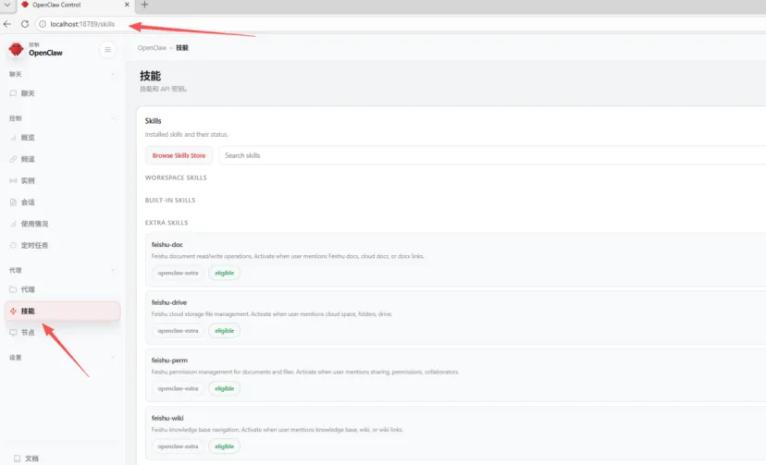The image size is (766, 465).
Task: Open a new browser tab
Action: [x=144, y=5]
